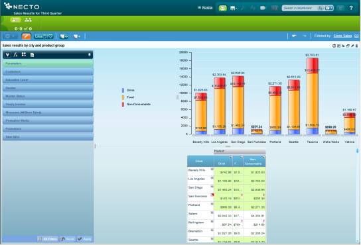Click the red flag on San Francisco row
This screenshot has width=361, height=245.
pyautogui.click(x=212, y=195)
